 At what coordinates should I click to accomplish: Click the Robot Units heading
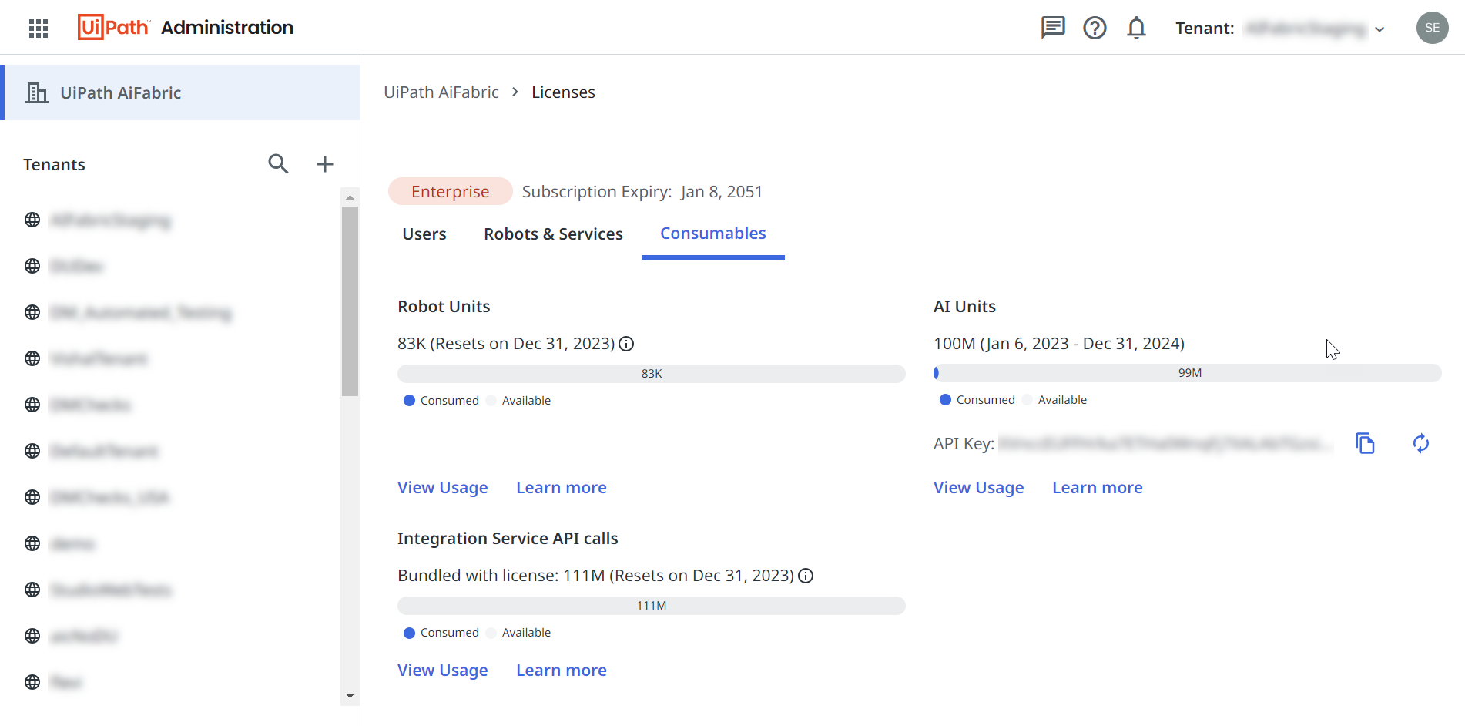tap(444, 307)
